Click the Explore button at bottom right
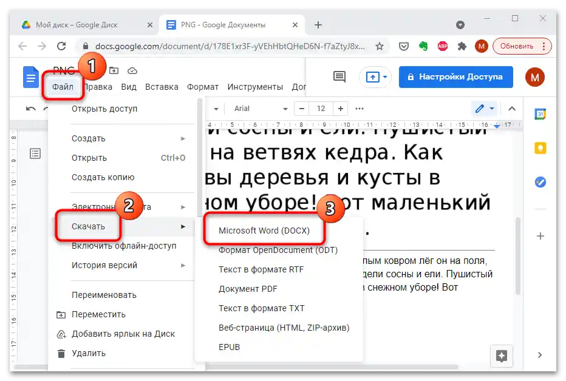Screen dimensions: 566x381 click(502, 356)
